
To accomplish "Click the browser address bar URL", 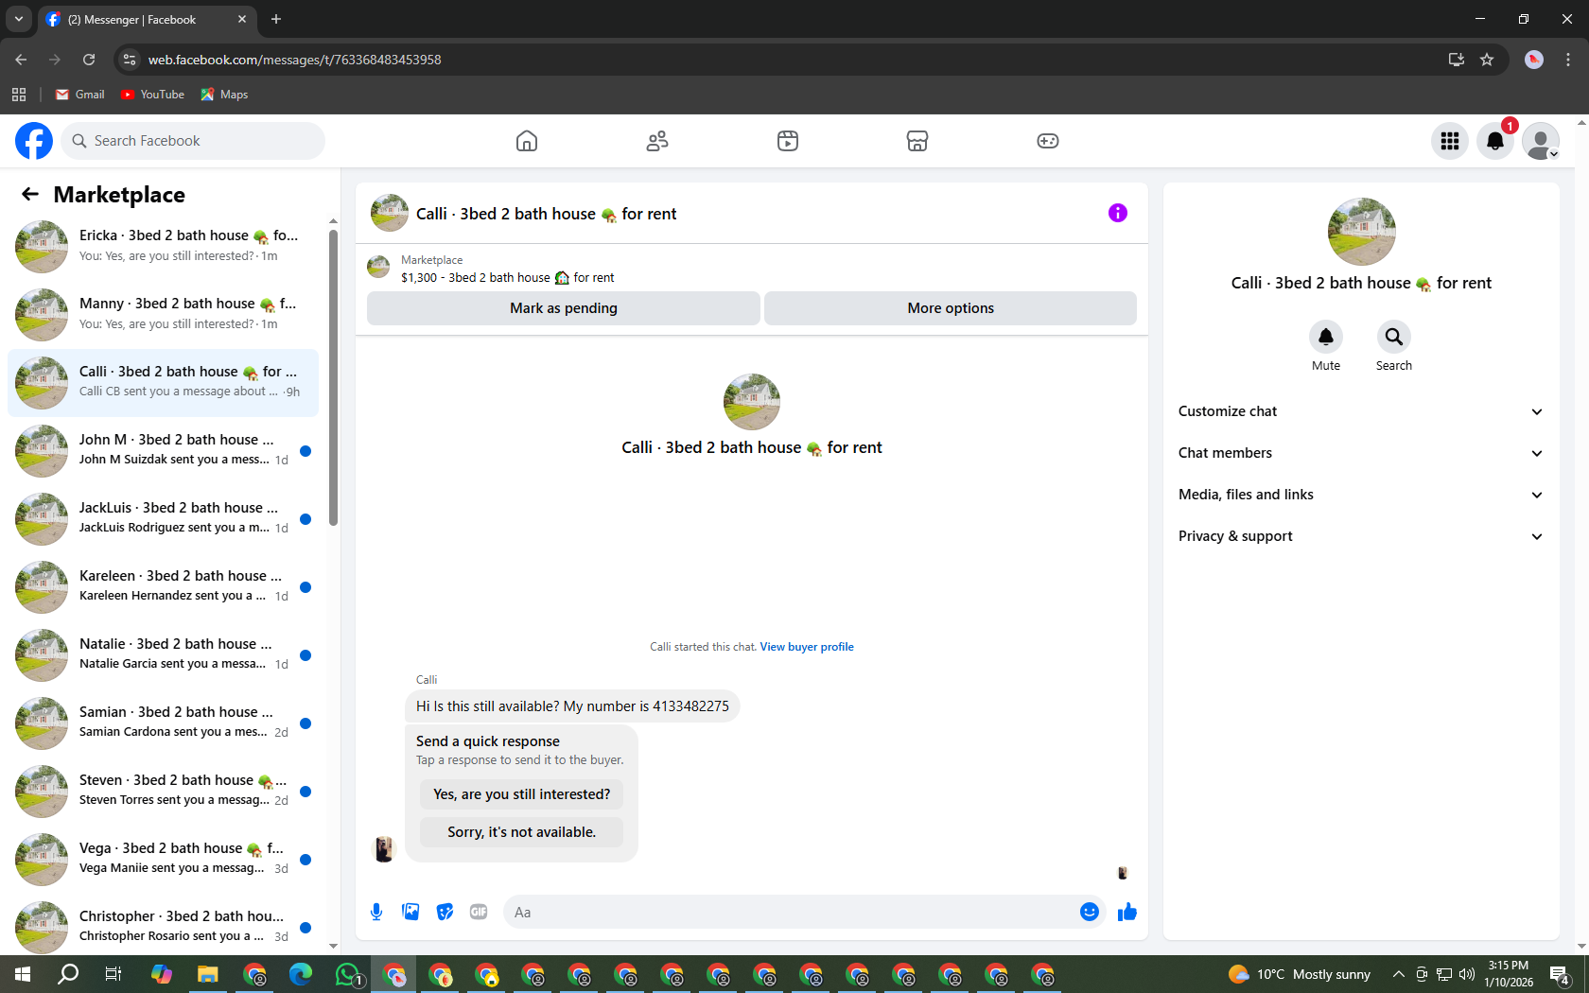I will pyautogui.click(x=294, y=60).
